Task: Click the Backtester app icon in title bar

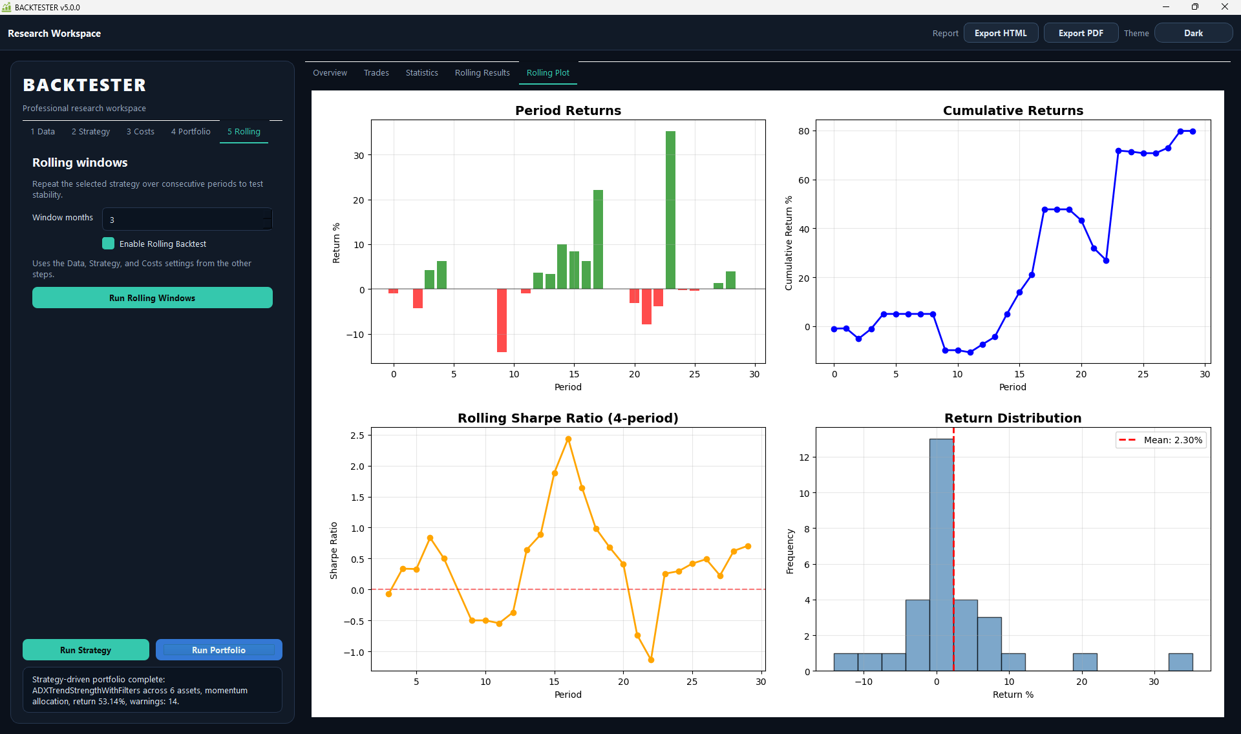Action: [x=6, y=7]
